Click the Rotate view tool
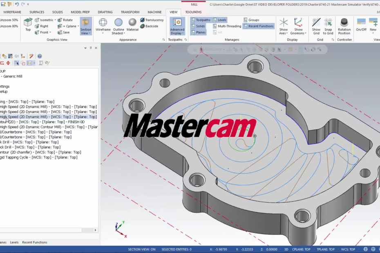Screen dimensions: 380x253 pos(65,20)
